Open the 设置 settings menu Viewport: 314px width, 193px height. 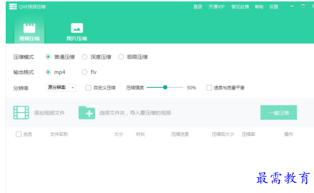click(274, 7)
